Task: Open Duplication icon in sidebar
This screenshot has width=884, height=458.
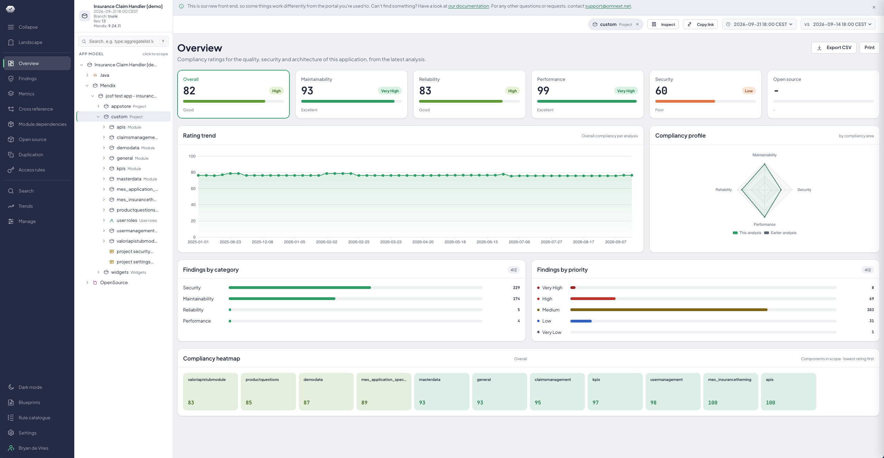Action: coord(11,155)
